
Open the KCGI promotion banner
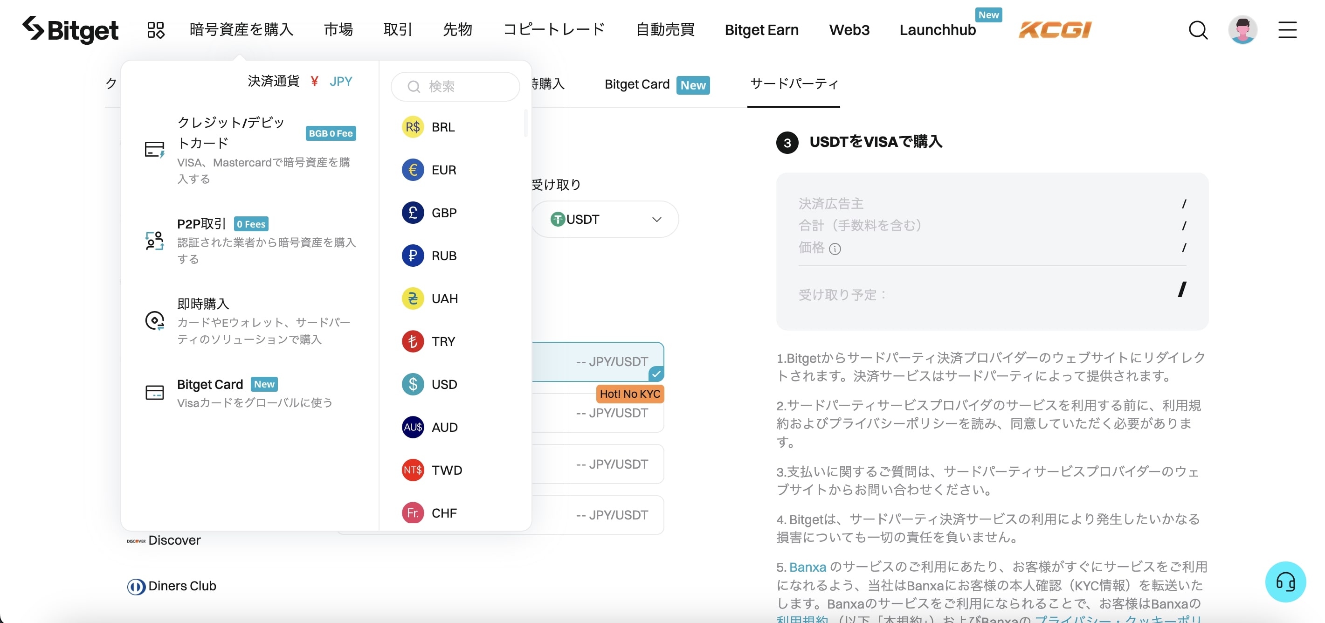pos(1055,30)
